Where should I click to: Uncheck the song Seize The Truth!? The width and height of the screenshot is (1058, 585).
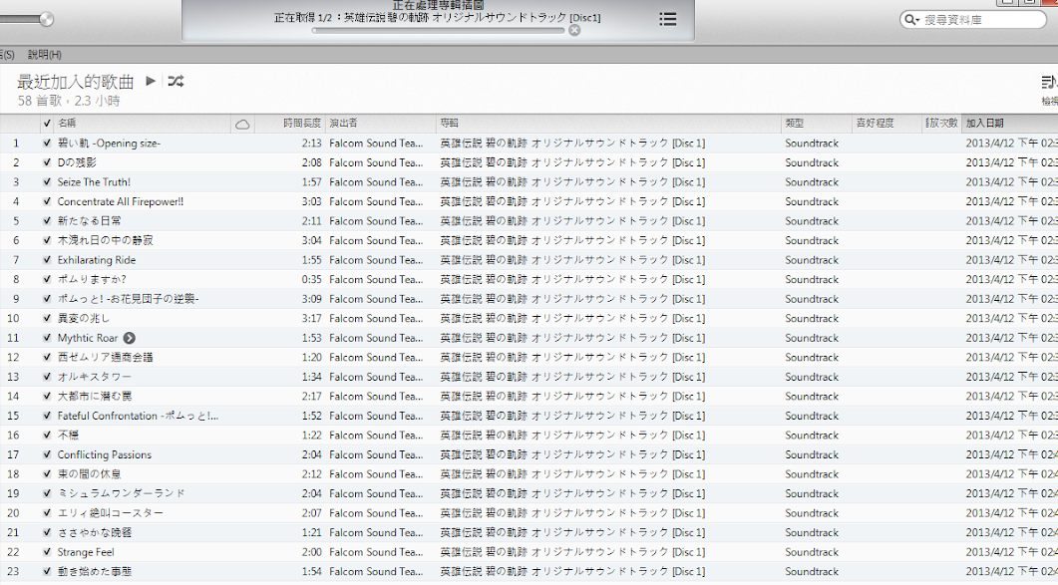pos(47,182)
